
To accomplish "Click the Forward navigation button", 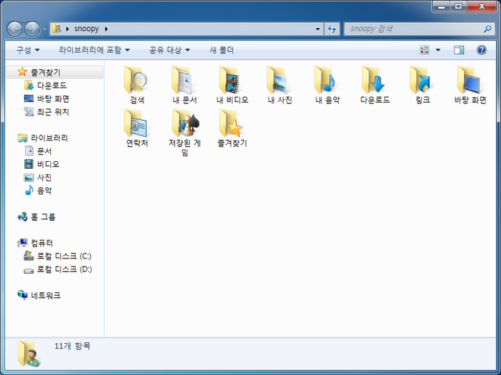I will 33,29.
